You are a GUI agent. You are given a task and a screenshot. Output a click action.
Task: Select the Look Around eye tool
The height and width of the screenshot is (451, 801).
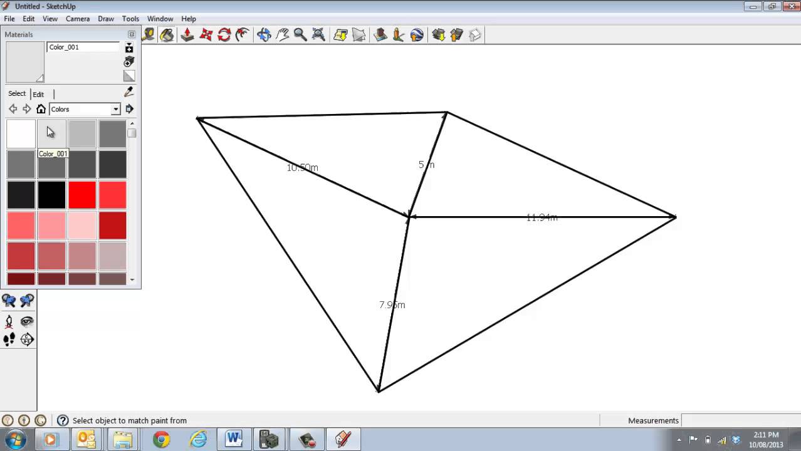27,321
